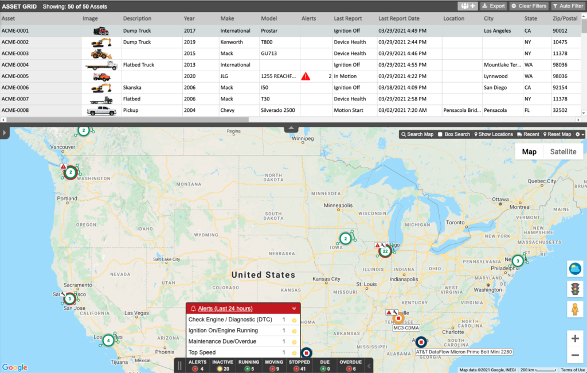Switch to Map view type
587x373 pixels.
529,152
